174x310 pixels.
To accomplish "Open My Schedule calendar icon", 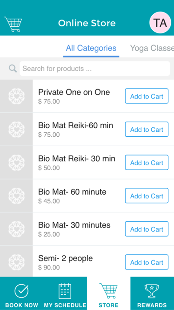I will [65, 291].
